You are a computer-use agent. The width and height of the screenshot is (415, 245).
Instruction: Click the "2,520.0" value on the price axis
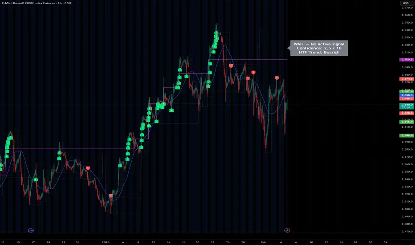tap(407, 194)
